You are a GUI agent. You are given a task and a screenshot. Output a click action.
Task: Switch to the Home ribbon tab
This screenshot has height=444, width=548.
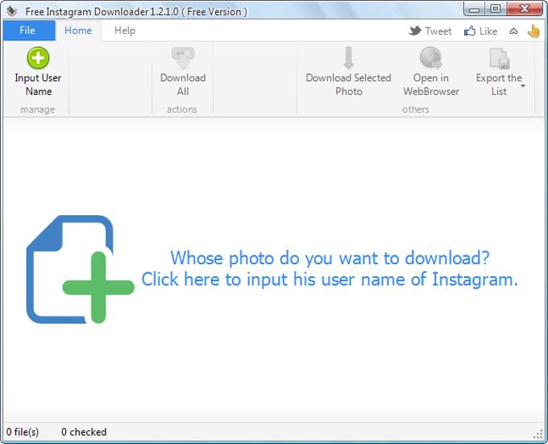[x=78, y=31]
